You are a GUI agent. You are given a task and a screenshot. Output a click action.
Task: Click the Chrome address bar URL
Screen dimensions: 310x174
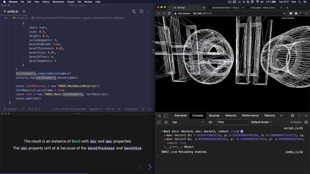[x=202, y=14]
